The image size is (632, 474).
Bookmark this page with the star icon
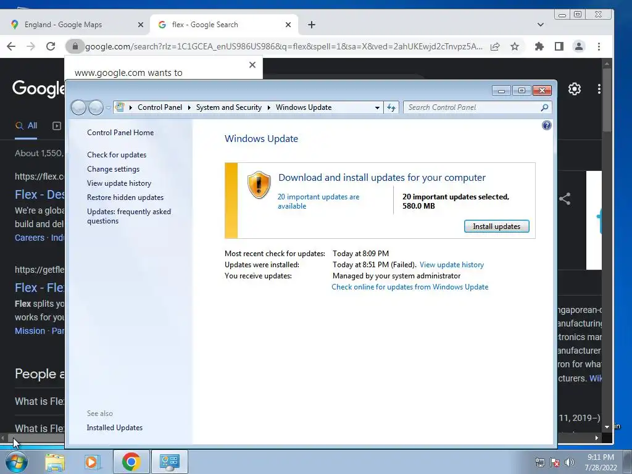(515, 46)
